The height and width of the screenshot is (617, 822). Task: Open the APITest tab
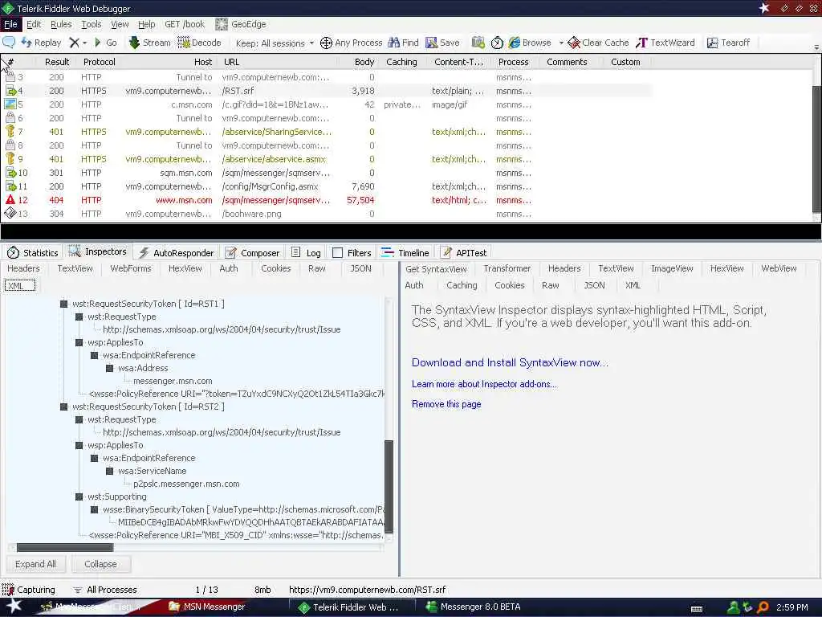coord(464,253)
